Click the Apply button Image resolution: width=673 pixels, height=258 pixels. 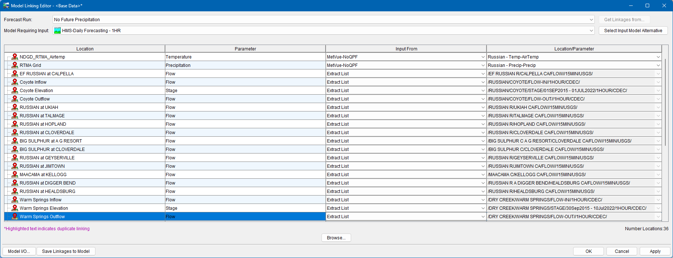click(655, 251)
